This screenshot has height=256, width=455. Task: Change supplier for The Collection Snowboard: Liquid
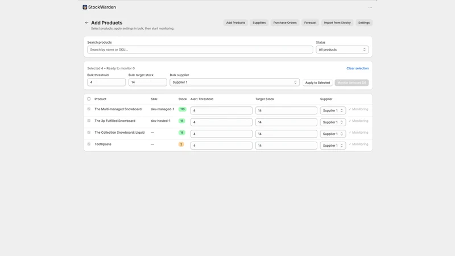click(x=333, y=134)
